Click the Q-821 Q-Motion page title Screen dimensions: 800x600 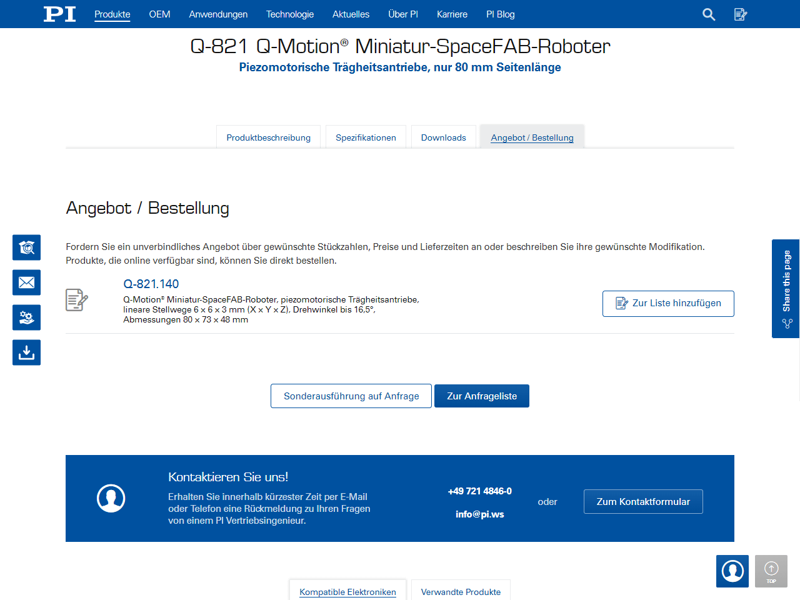point(400,46)
